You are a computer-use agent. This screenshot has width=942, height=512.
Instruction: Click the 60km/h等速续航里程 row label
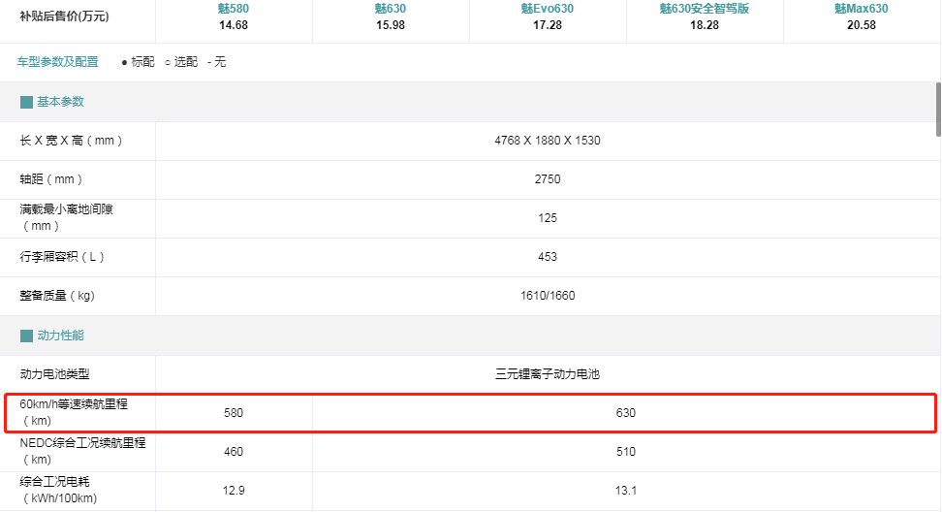pyautogui.click(x=74, y=412)
